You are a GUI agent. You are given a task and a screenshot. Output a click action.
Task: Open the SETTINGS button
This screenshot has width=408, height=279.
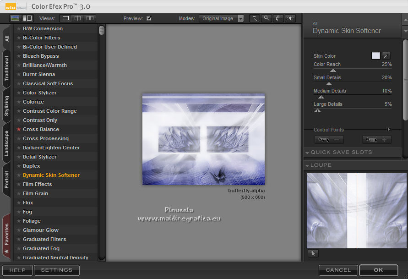point(56,270)
